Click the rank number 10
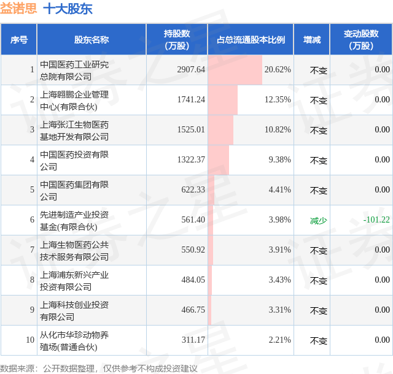This screenshot has width=393, height=374. pos(30,340)
